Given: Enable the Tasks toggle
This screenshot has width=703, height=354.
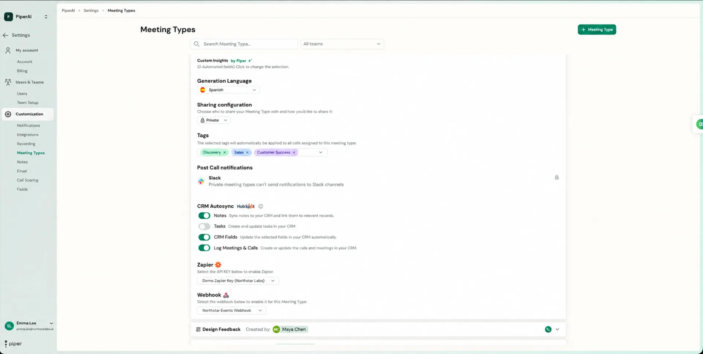Looking at the screenshot, I should point(204,226).
